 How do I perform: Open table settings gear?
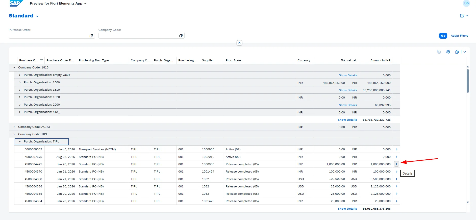click(x=448, y=52)
